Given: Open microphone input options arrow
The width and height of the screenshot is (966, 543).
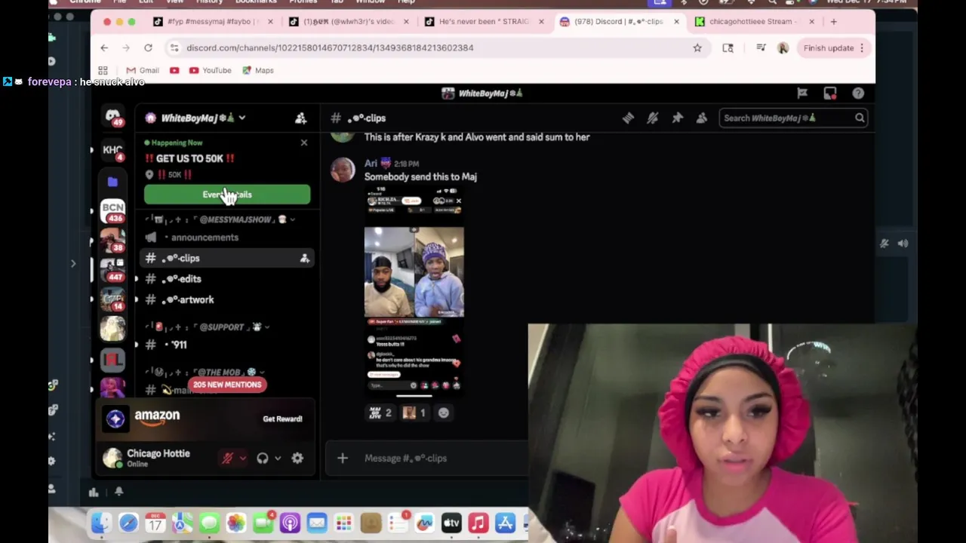Looking at the screenshot, I should pos(242,458).
